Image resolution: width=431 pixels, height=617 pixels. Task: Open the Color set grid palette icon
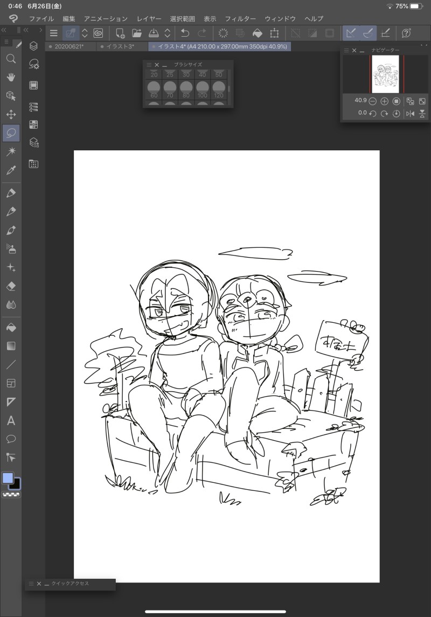pos(33,124)
